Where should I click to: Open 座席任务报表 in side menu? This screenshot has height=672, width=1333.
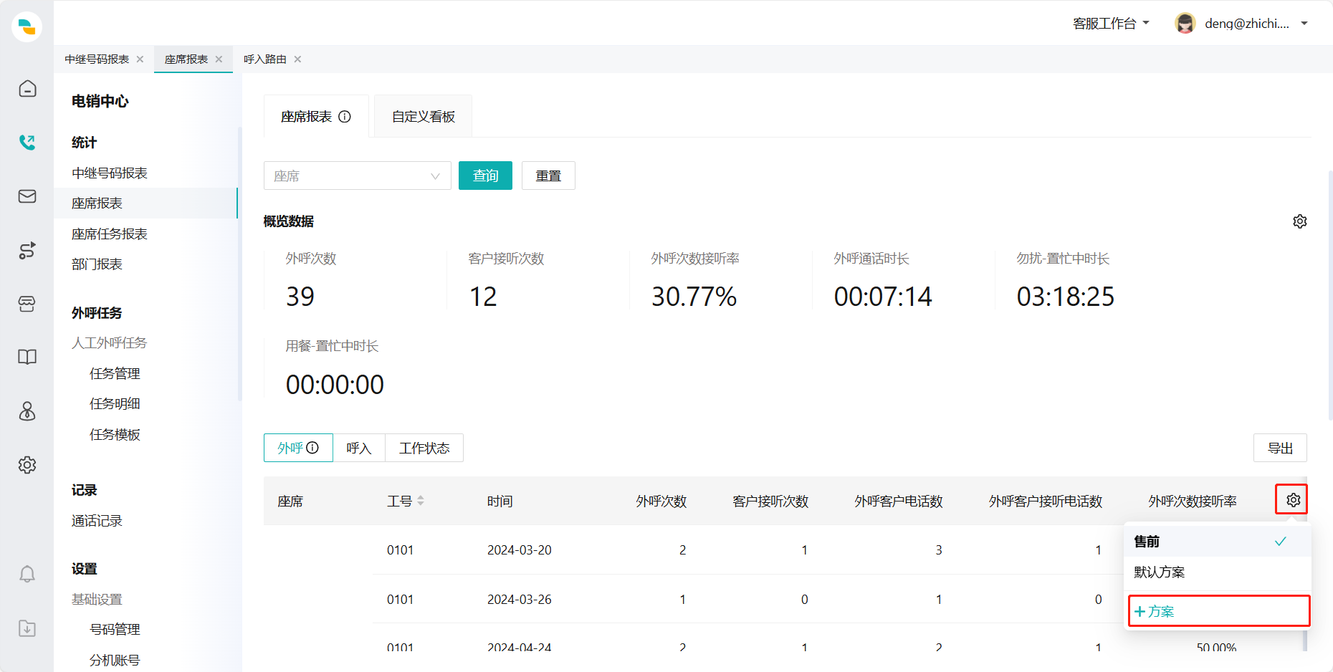click(110, 234)
